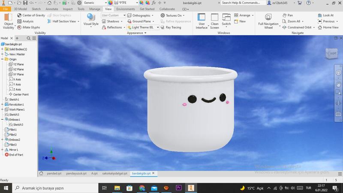Open the File menu button
This screenshot has height=193, width=343.
click(5, 9)
